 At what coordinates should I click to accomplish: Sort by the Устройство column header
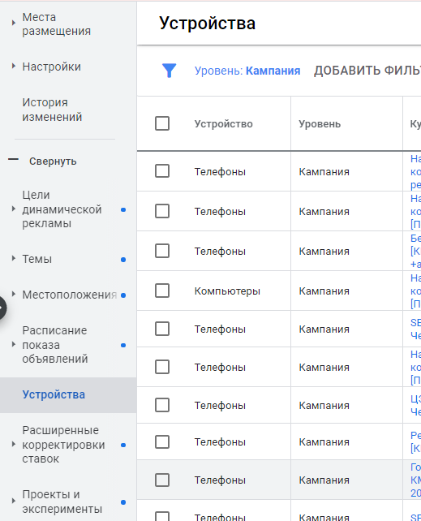[223, 124]
